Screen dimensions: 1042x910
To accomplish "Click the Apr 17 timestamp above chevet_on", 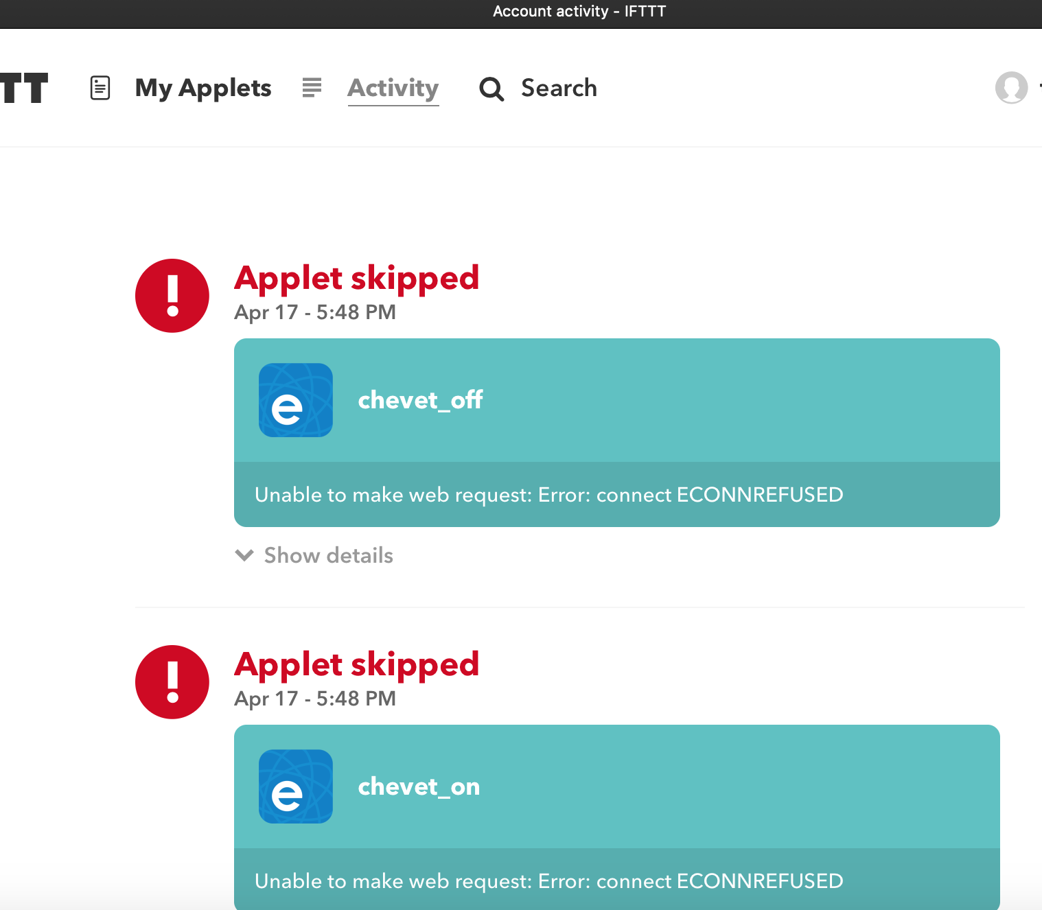I will click(x=315, y=699).
